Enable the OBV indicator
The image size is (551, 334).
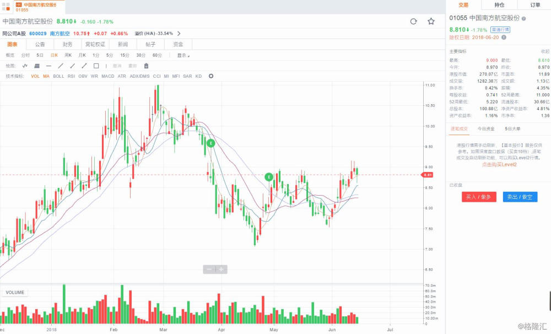[x=83, y=76]
